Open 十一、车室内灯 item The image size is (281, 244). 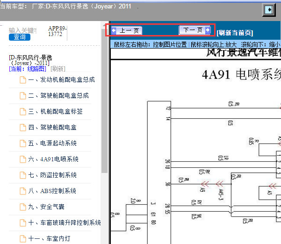49,239
